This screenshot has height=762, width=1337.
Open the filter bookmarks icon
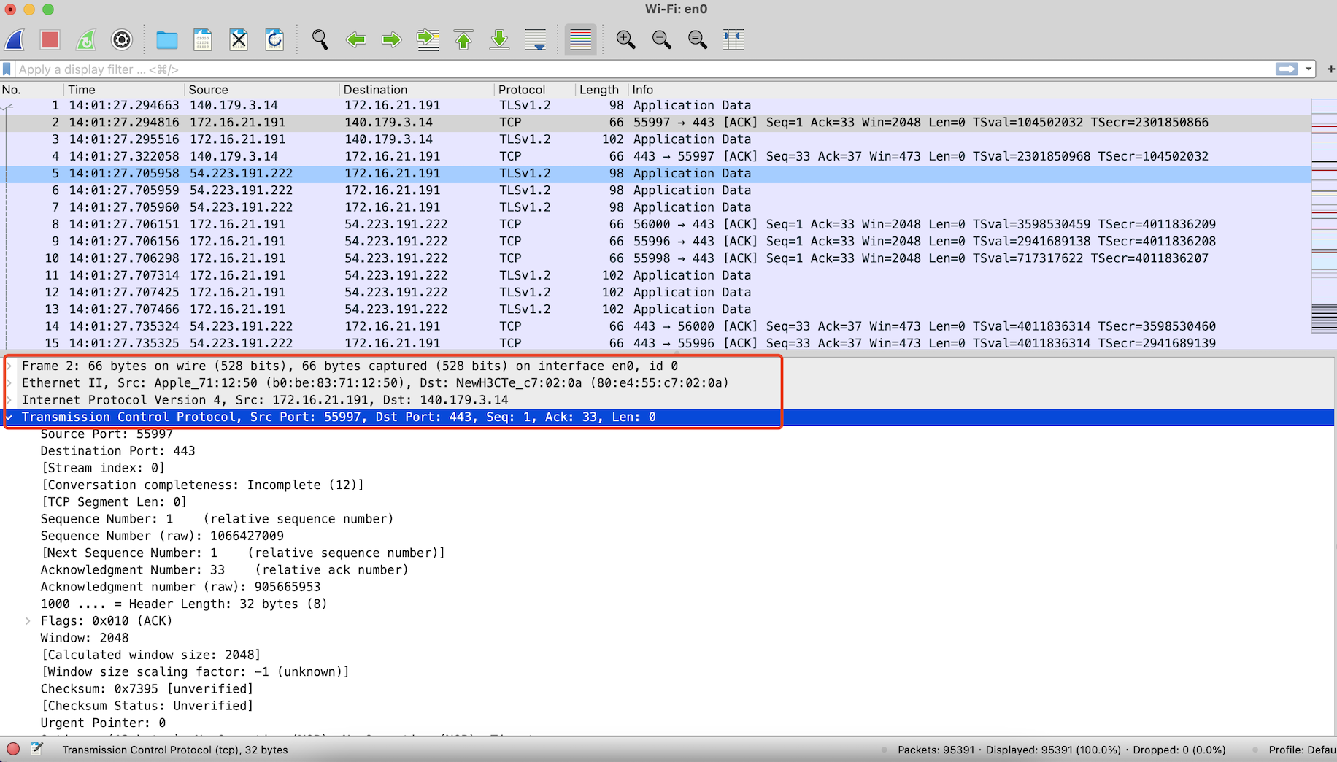tap(7, 69)
